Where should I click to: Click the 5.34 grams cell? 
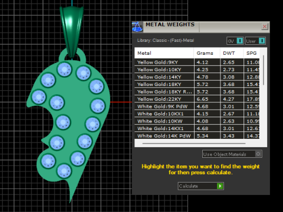pyautogui.click(x=207, y=136)
